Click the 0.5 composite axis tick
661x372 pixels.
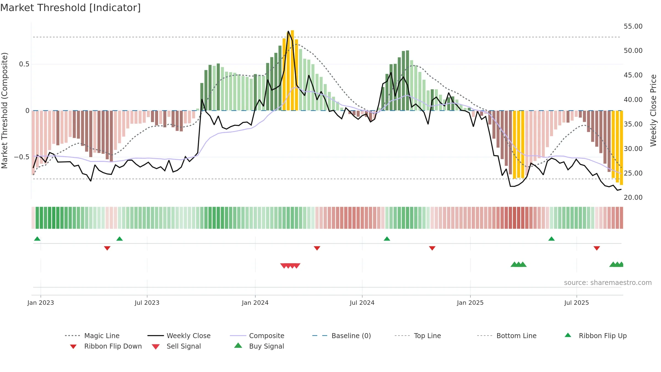coord(24,64)
